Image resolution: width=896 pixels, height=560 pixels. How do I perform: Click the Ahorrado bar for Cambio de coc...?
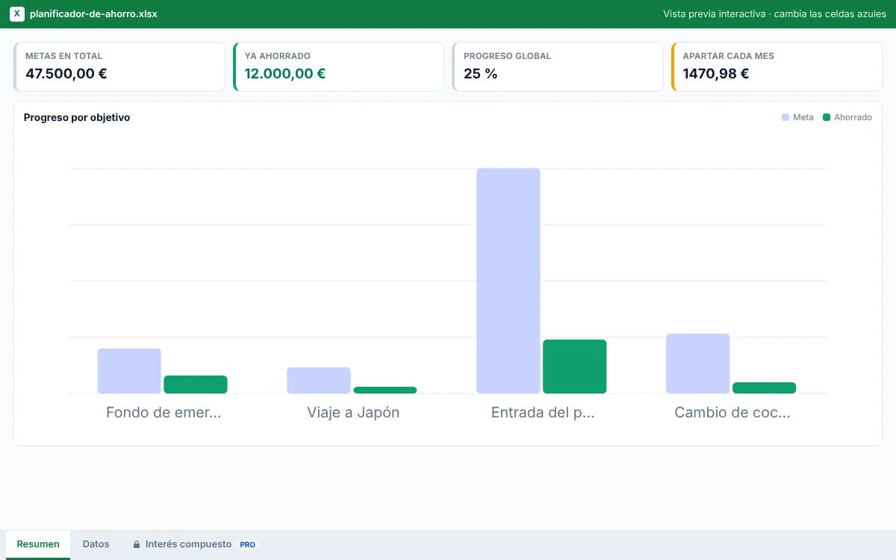(x=765, y=388)
